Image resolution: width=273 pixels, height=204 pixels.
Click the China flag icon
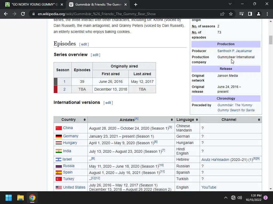(x=59, y=128)
